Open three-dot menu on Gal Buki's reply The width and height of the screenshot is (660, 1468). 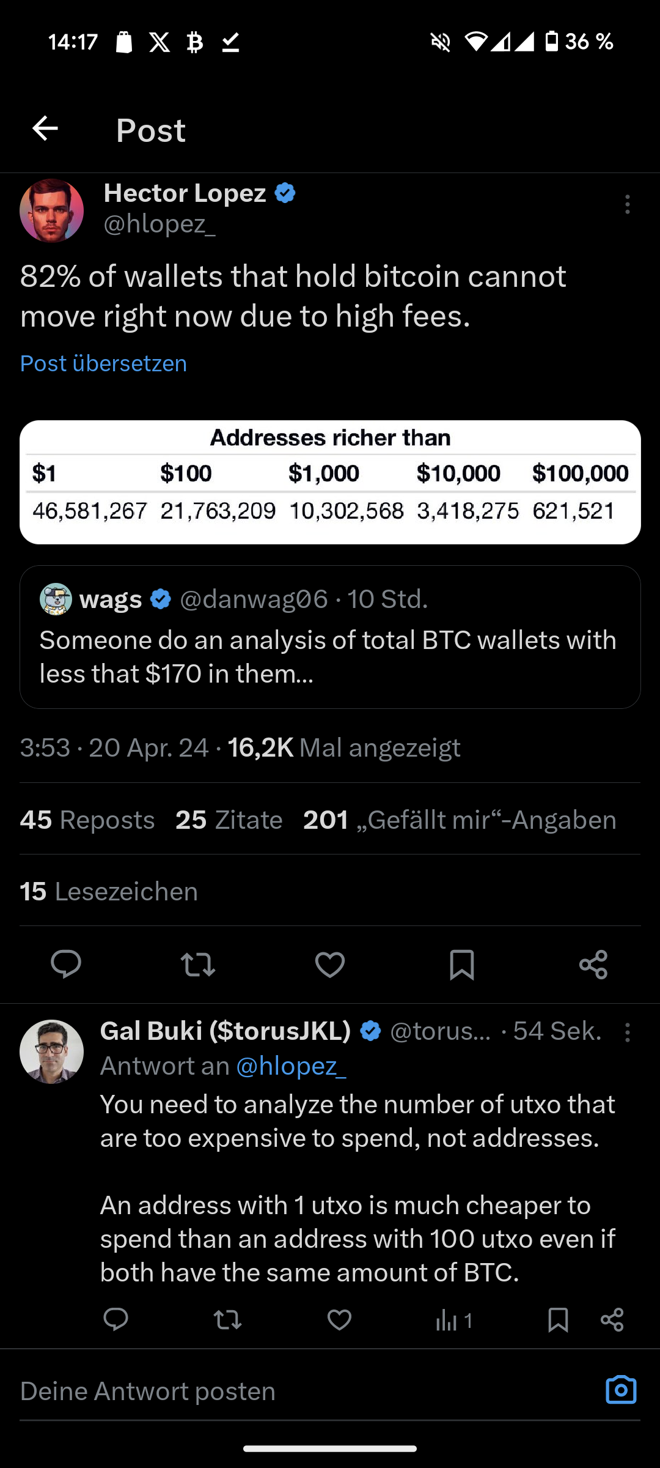(x=627, y=1032)
